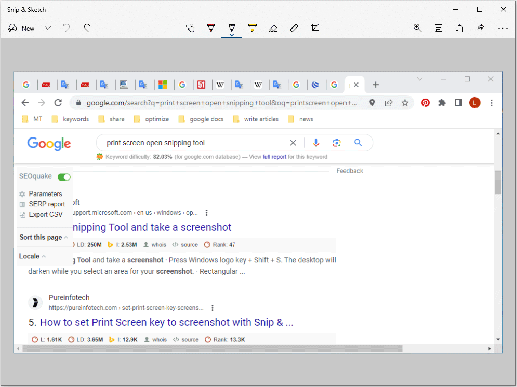Open the tab search chevron in Chrome title bar
The image size is (517, 387).
(x=420, y=79)
